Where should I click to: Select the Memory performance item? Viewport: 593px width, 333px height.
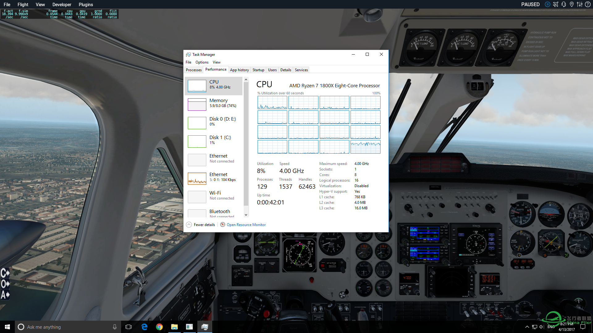pyautogui.click(x=214, y=104)
